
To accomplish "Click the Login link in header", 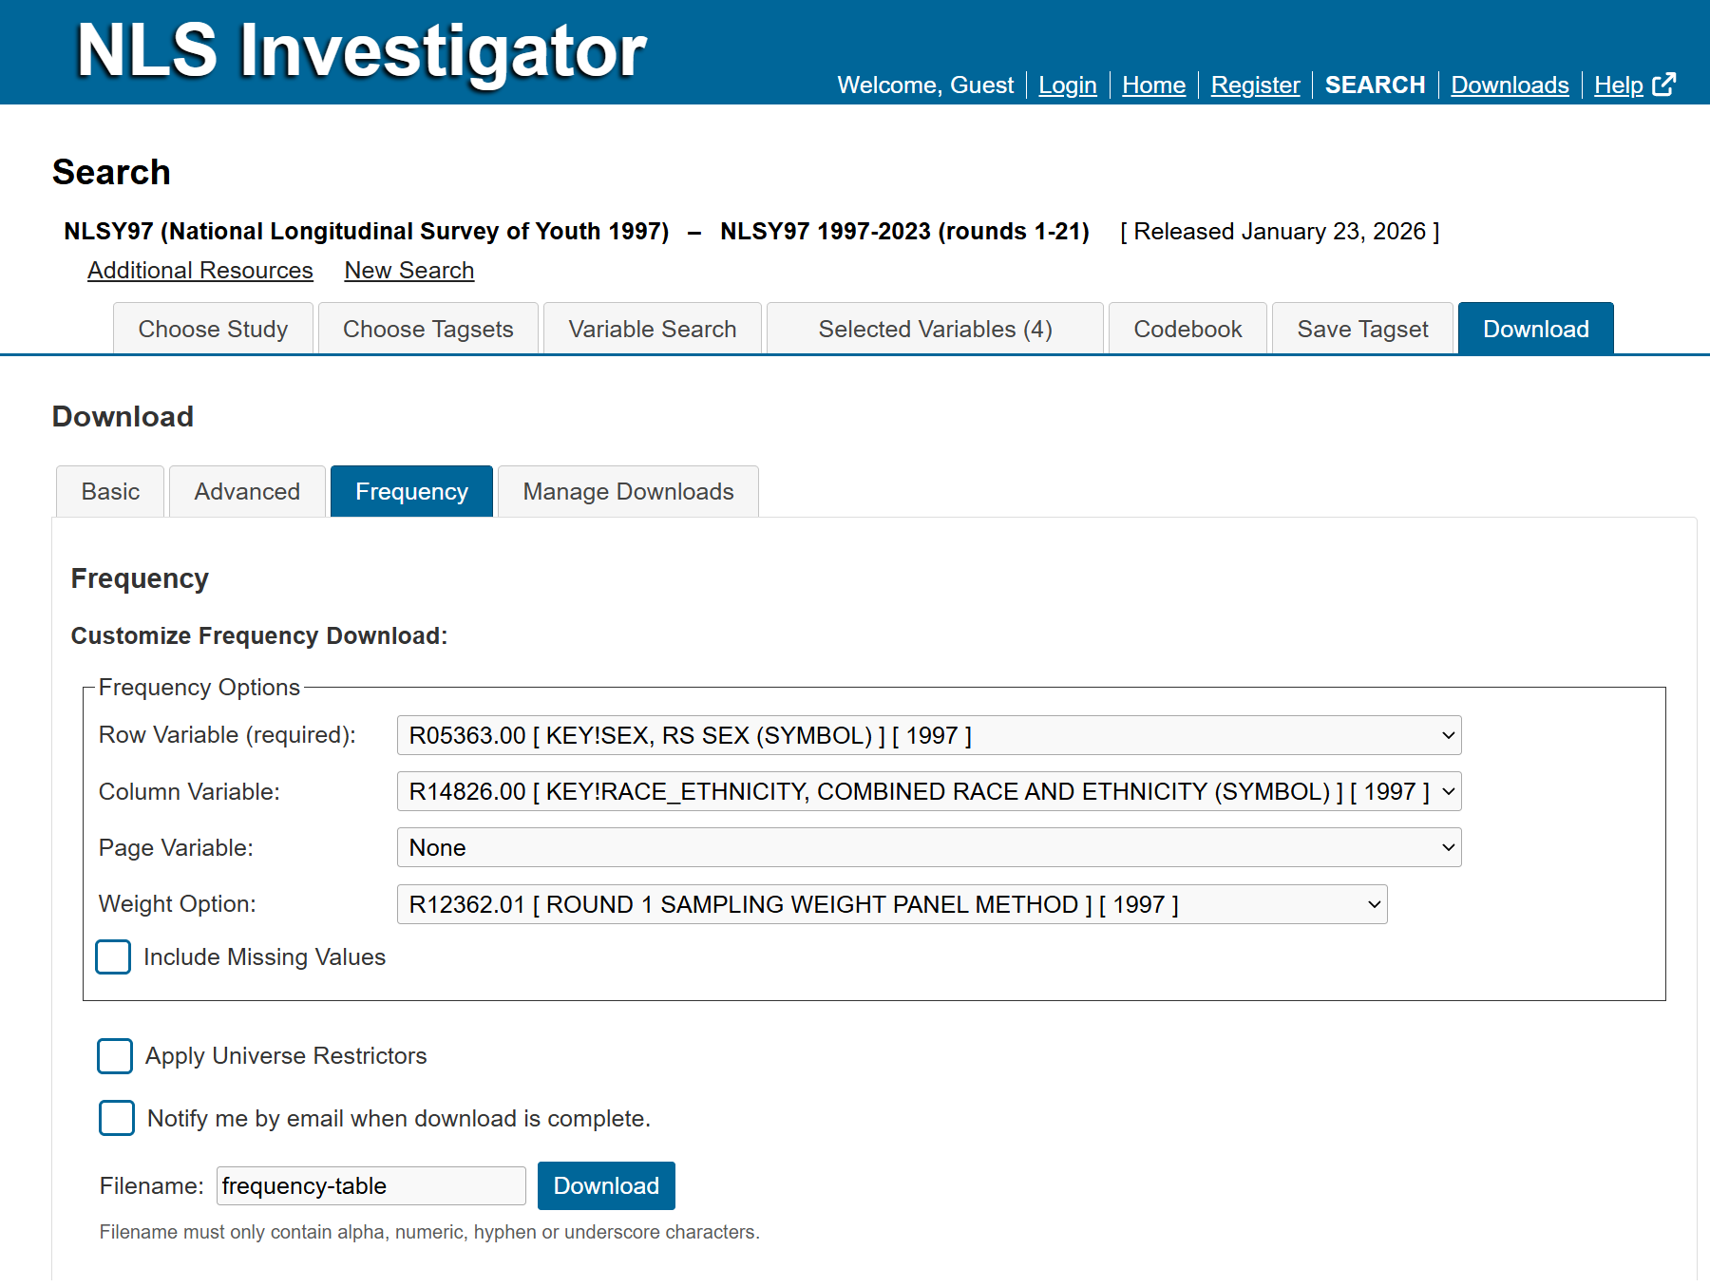I will (x=1068, y=85).
